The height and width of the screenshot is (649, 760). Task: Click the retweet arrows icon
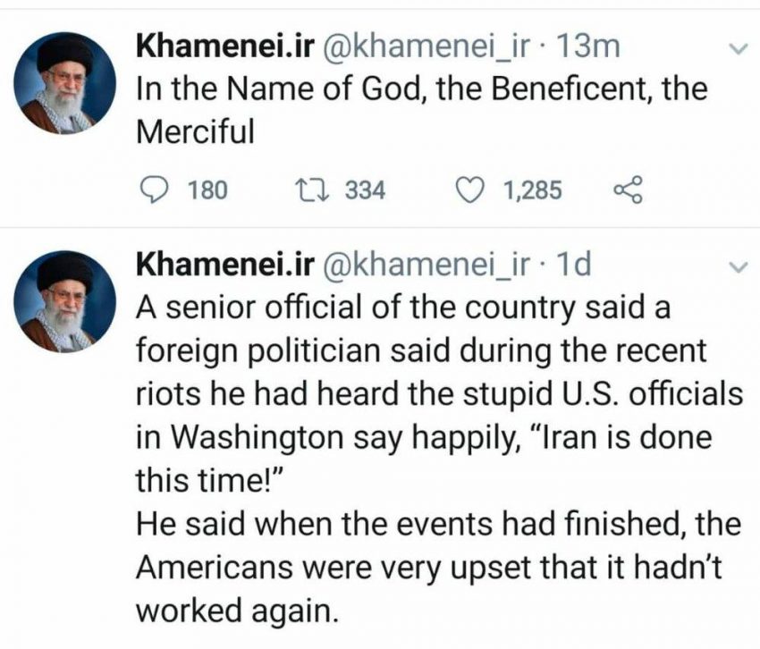point(313,190)
